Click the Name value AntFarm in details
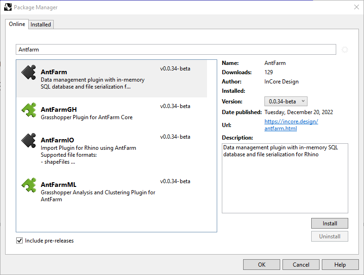This screenshot has width=364, height=275. click(275, 63)
